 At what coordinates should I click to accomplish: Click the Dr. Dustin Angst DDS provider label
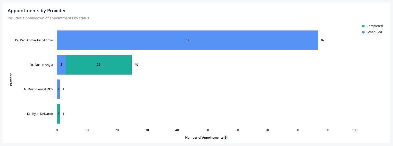38,89
